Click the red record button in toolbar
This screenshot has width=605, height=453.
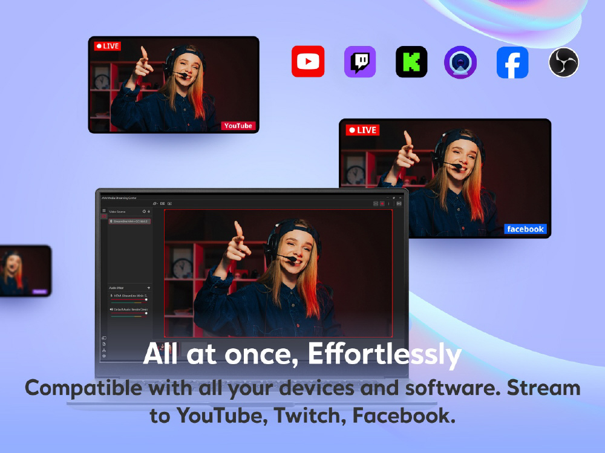coord(382,204)
